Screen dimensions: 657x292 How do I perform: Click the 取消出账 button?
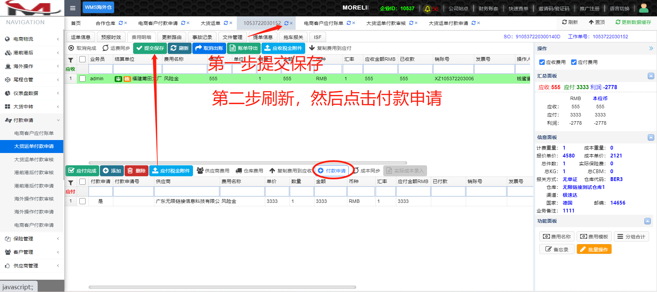point(209,48)
